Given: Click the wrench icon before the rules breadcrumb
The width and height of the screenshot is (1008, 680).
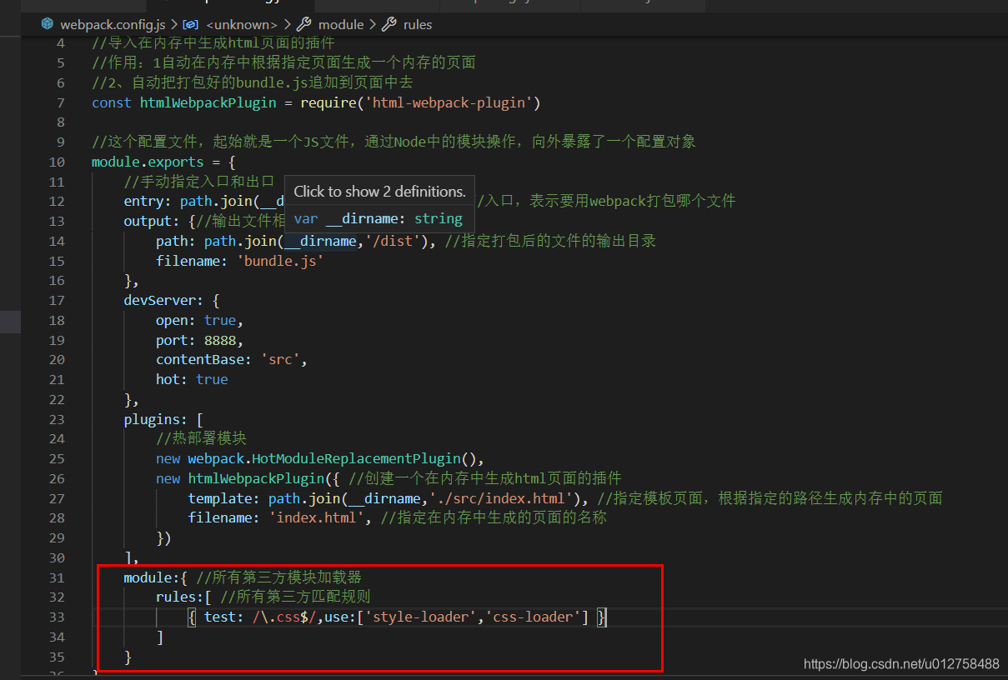Looking at the screenshot, I should coord(389,24).
